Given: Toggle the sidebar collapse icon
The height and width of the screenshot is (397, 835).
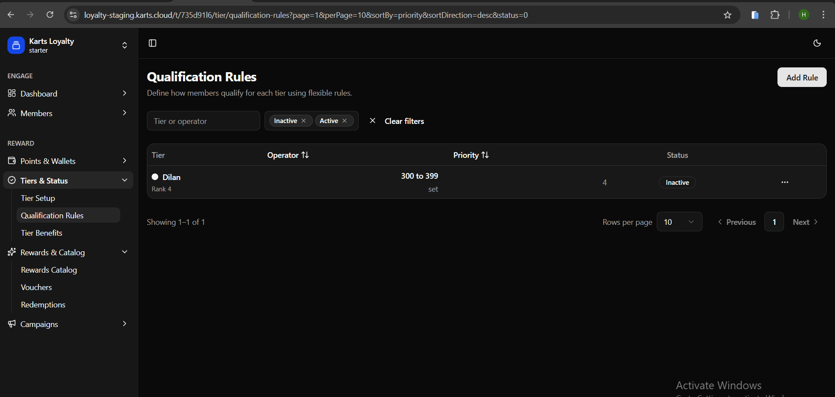Looking at the screenshot, I should (x=153, y=43).
